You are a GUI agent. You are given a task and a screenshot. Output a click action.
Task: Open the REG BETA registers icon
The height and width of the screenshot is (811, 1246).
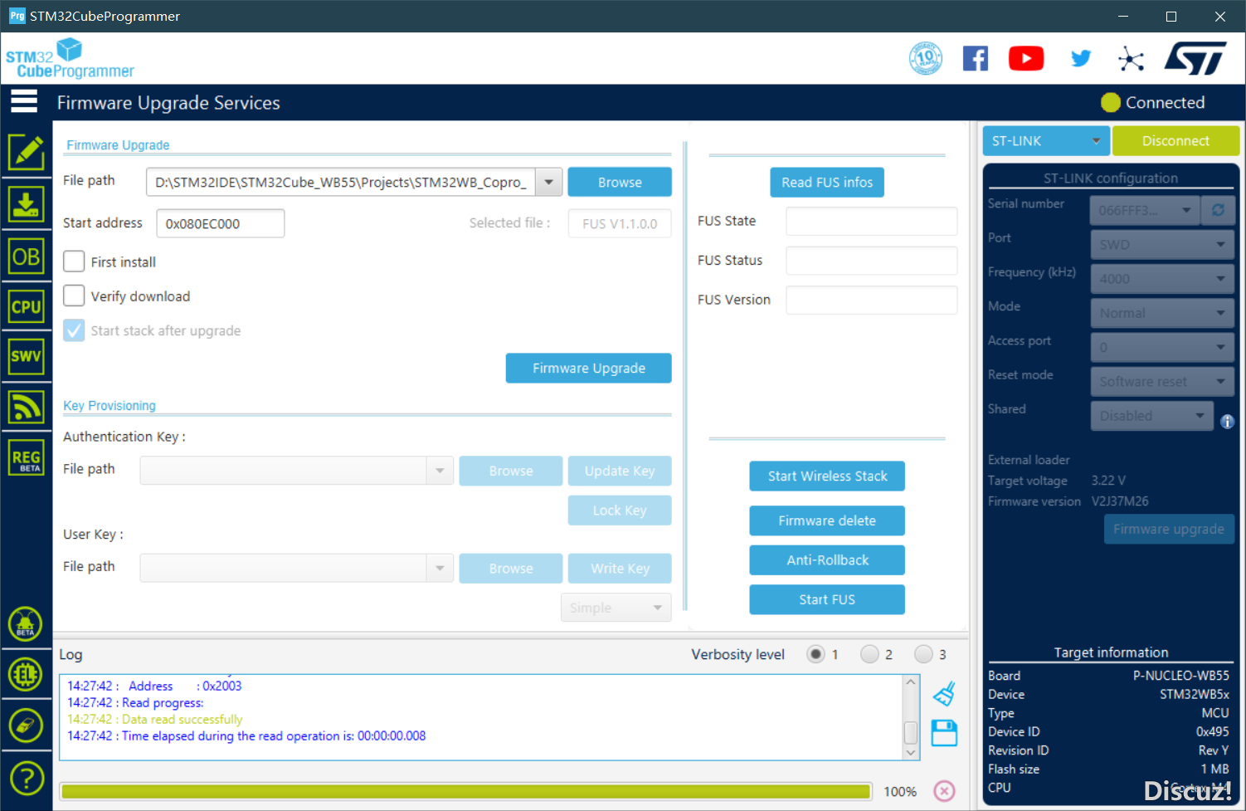(x=27, y=458)
